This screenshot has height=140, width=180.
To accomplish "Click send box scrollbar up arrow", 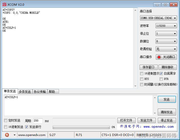I will point(155,98).
